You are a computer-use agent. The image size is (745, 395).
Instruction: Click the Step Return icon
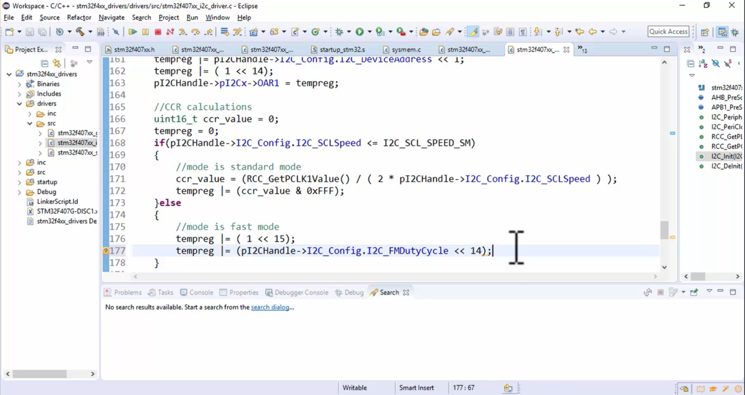pos(209,32)
